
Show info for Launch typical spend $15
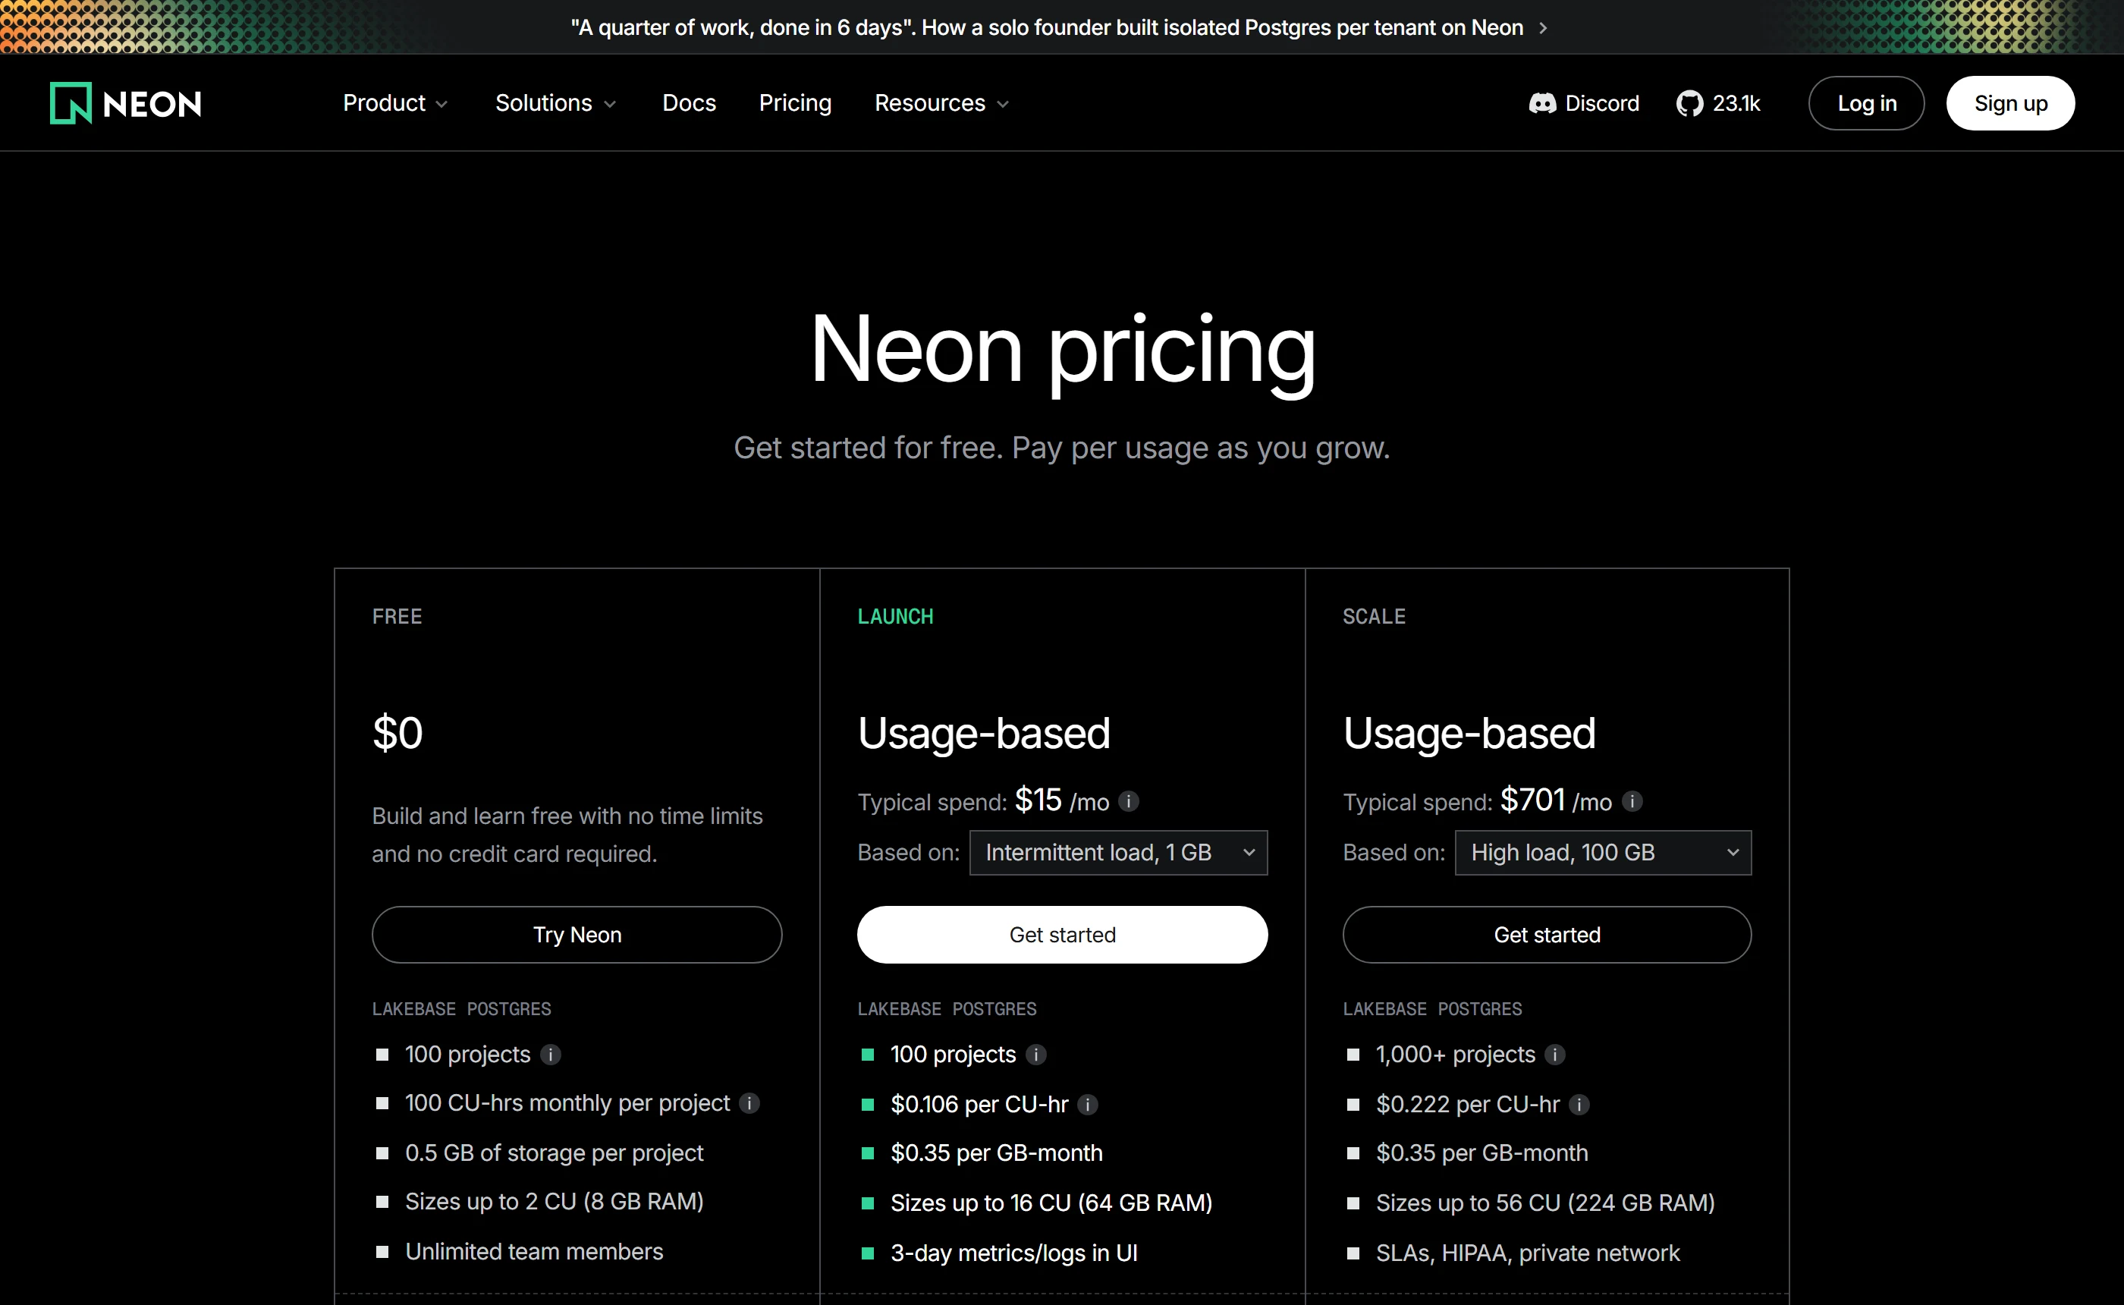tap(1129, 801)
